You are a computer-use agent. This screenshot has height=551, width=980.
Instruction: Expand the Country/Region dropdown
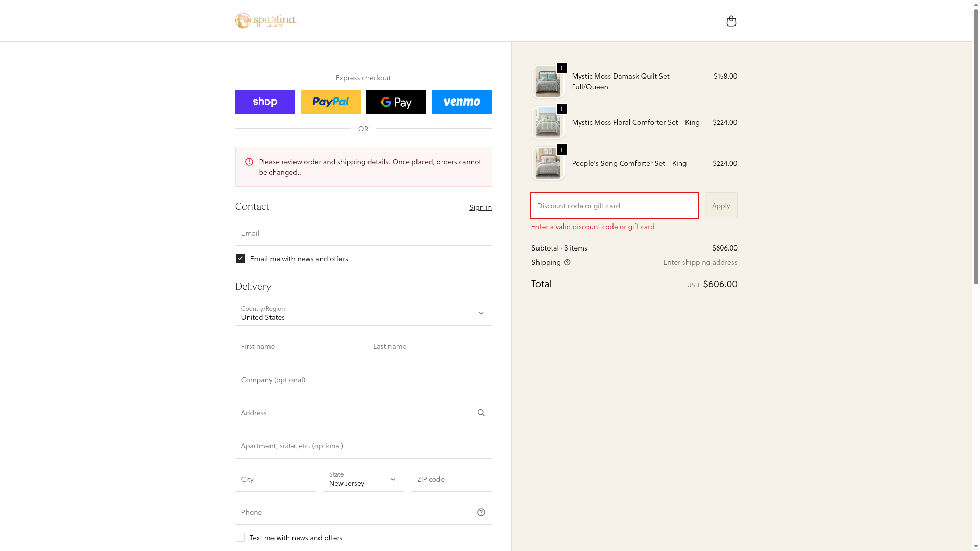pyautogui.click(x=363, y=313)
